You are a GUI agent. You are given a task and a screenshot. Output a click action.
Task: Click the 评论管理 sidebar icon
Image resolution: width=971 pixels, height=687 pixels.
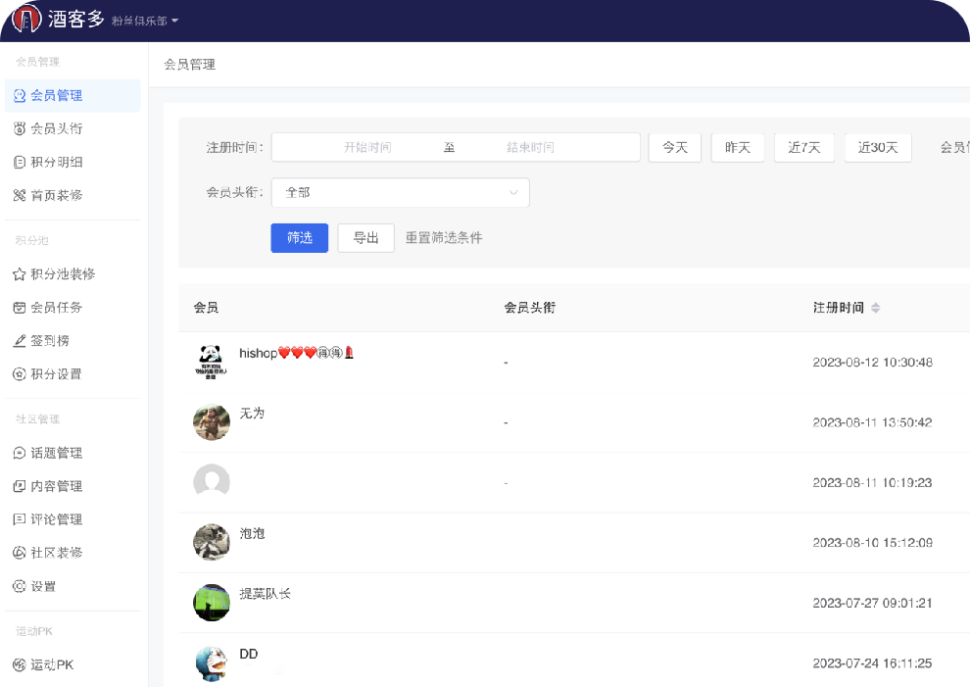tap(20, 519)
